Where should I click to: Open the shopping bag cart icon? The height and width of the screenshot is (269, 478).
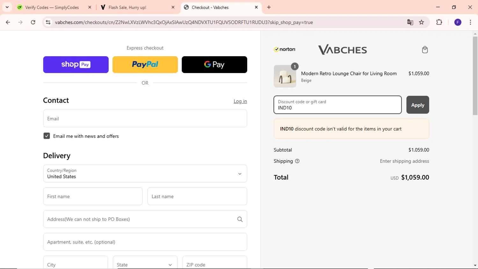[x=425, y=50]
